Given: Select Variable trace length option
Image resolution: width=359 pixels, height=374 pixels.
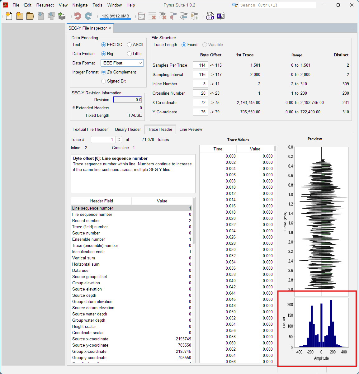Looking at the screenshot, I should pos(213,45).
